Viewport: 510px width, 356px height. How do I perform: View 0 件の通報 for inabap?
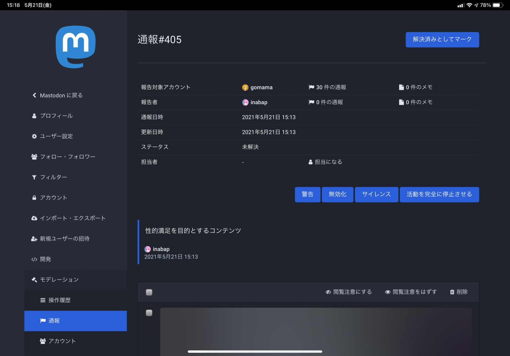326,102
